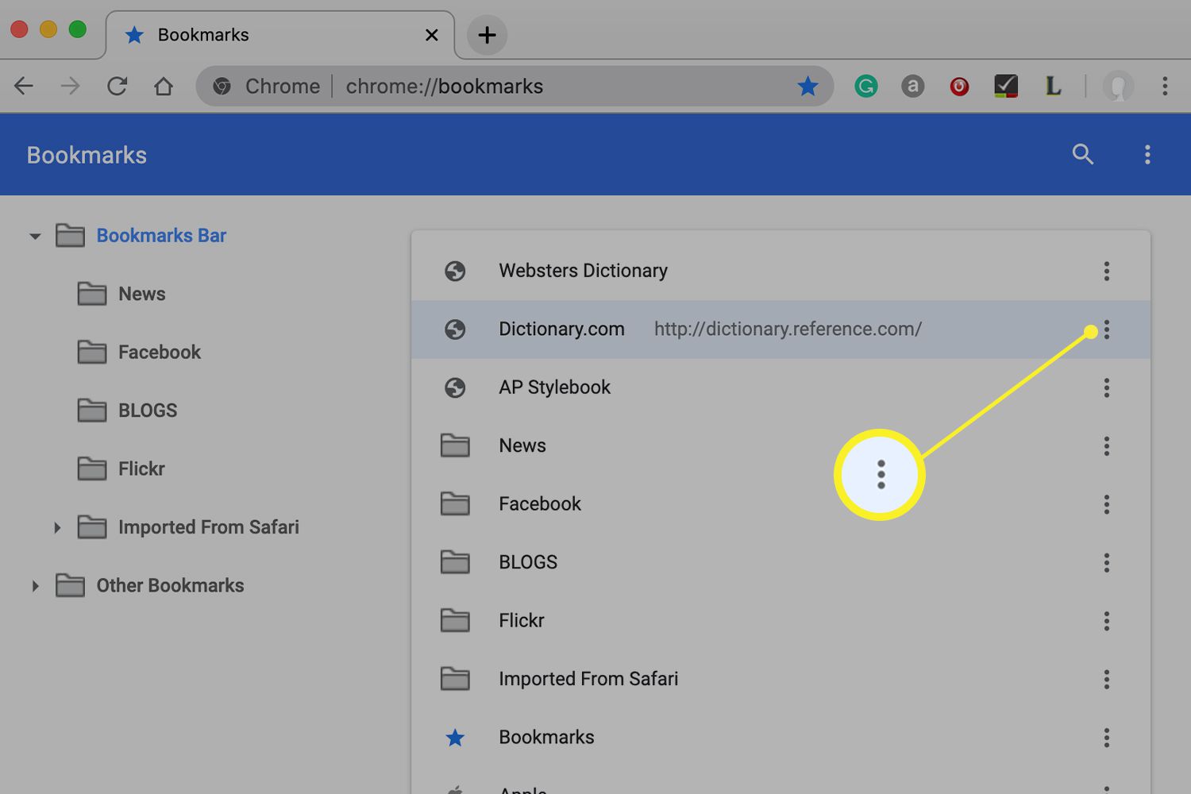Select the Websters Dictionary bookmark
The height and width of the screenshot is (794, 1191).
click(781, 271)
